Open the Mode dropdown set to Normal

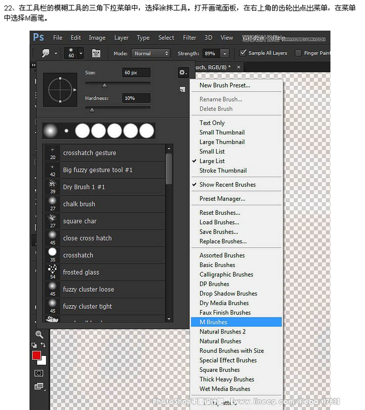pyautogui.click(x=150, y=54)
